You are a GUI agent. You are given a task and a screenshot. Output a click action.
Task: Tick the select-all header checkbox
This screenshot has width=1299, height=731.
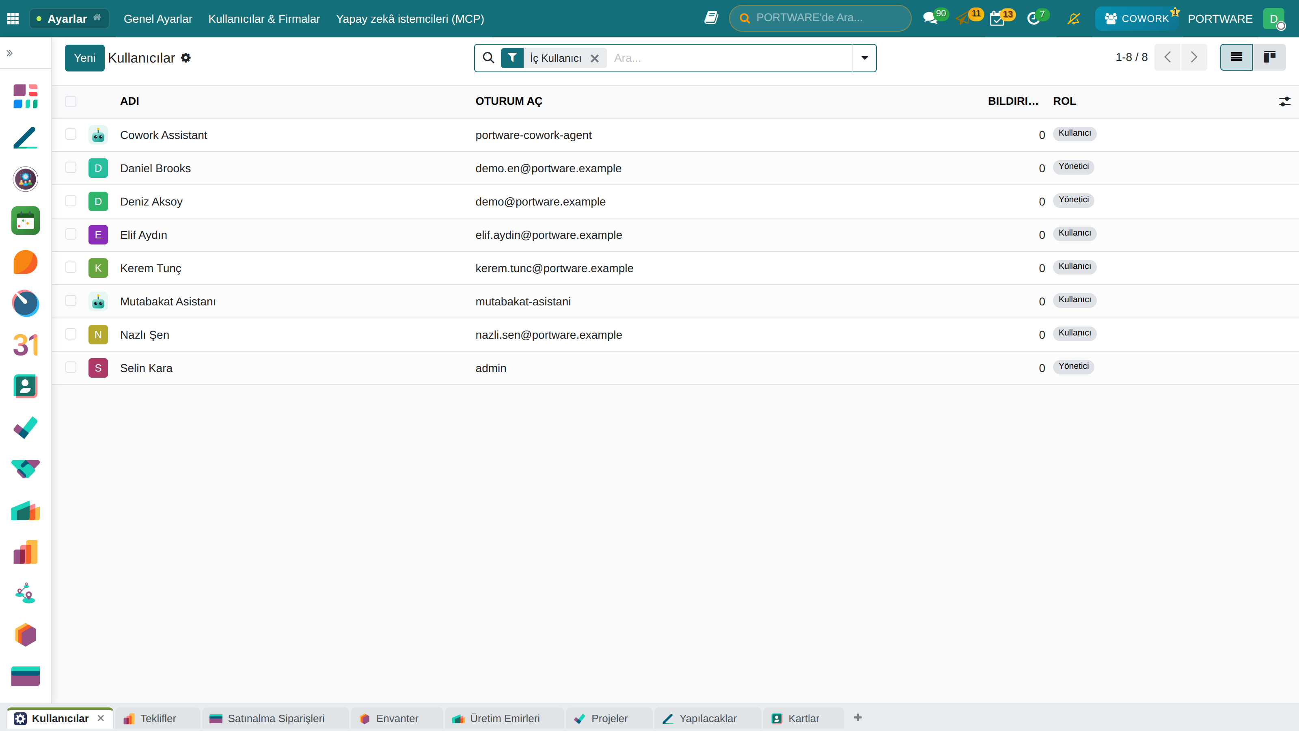tap(71, 102)
